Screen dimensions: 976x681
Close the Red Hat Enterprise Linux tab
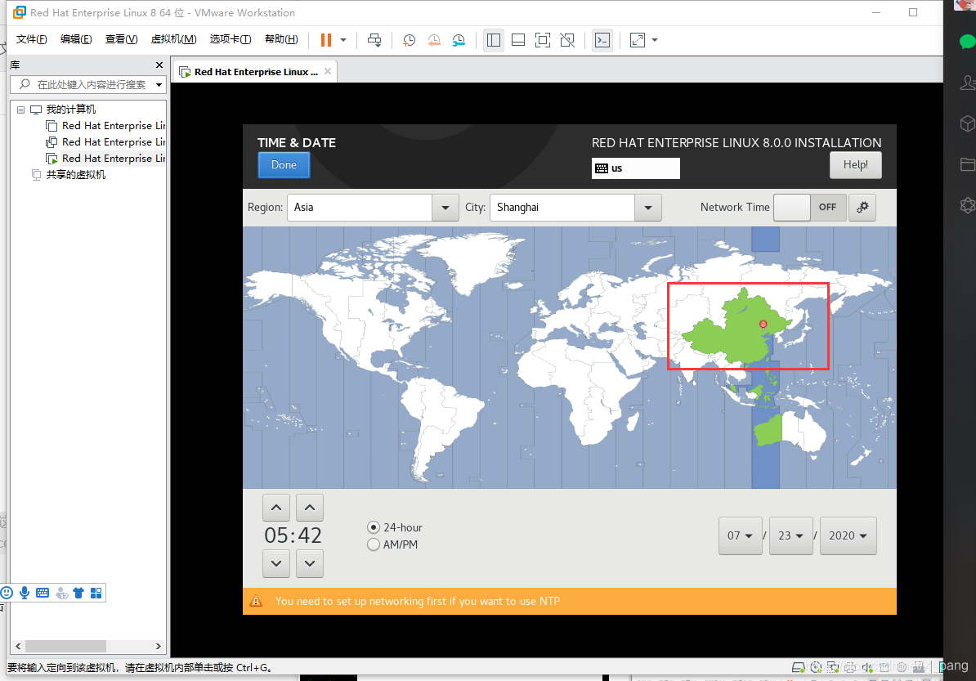(x=328, y=71)
